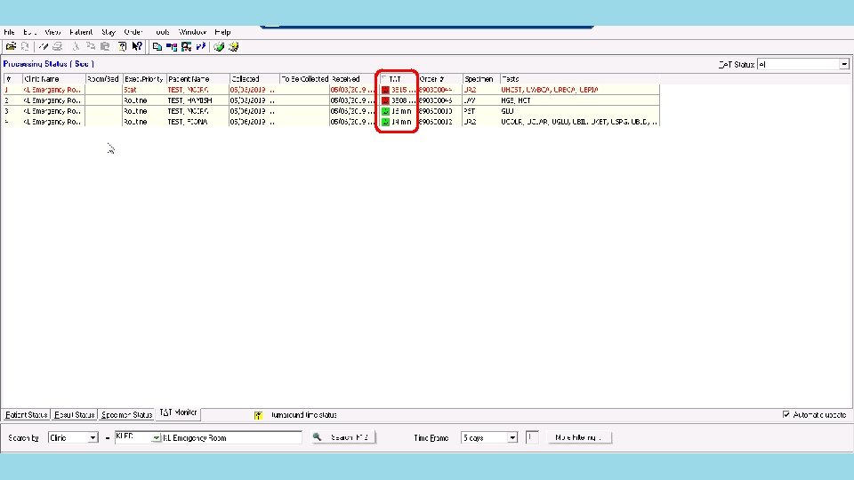Sort by Specimen column header
The height and width of the screenshot is (480, 854).
(481, 79)
